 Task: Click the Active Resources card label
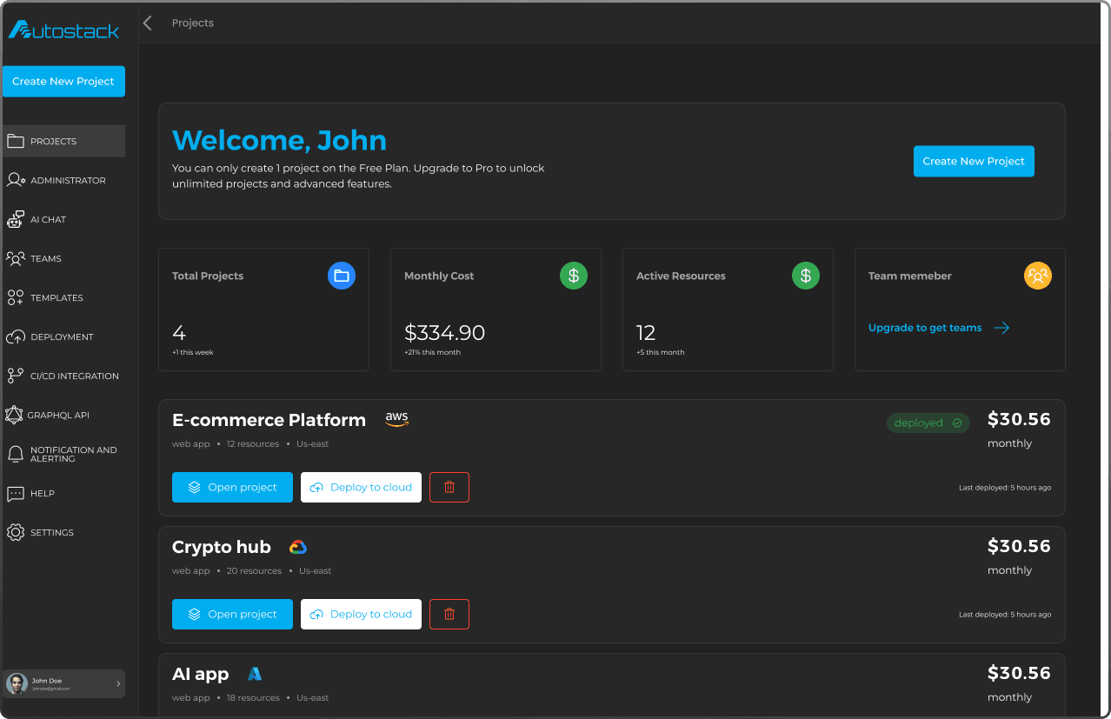(x=681, y=276)
